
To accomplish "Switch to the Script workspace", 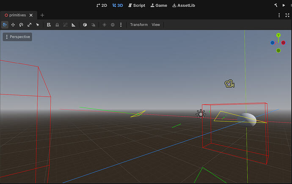I will coord(137,5).
